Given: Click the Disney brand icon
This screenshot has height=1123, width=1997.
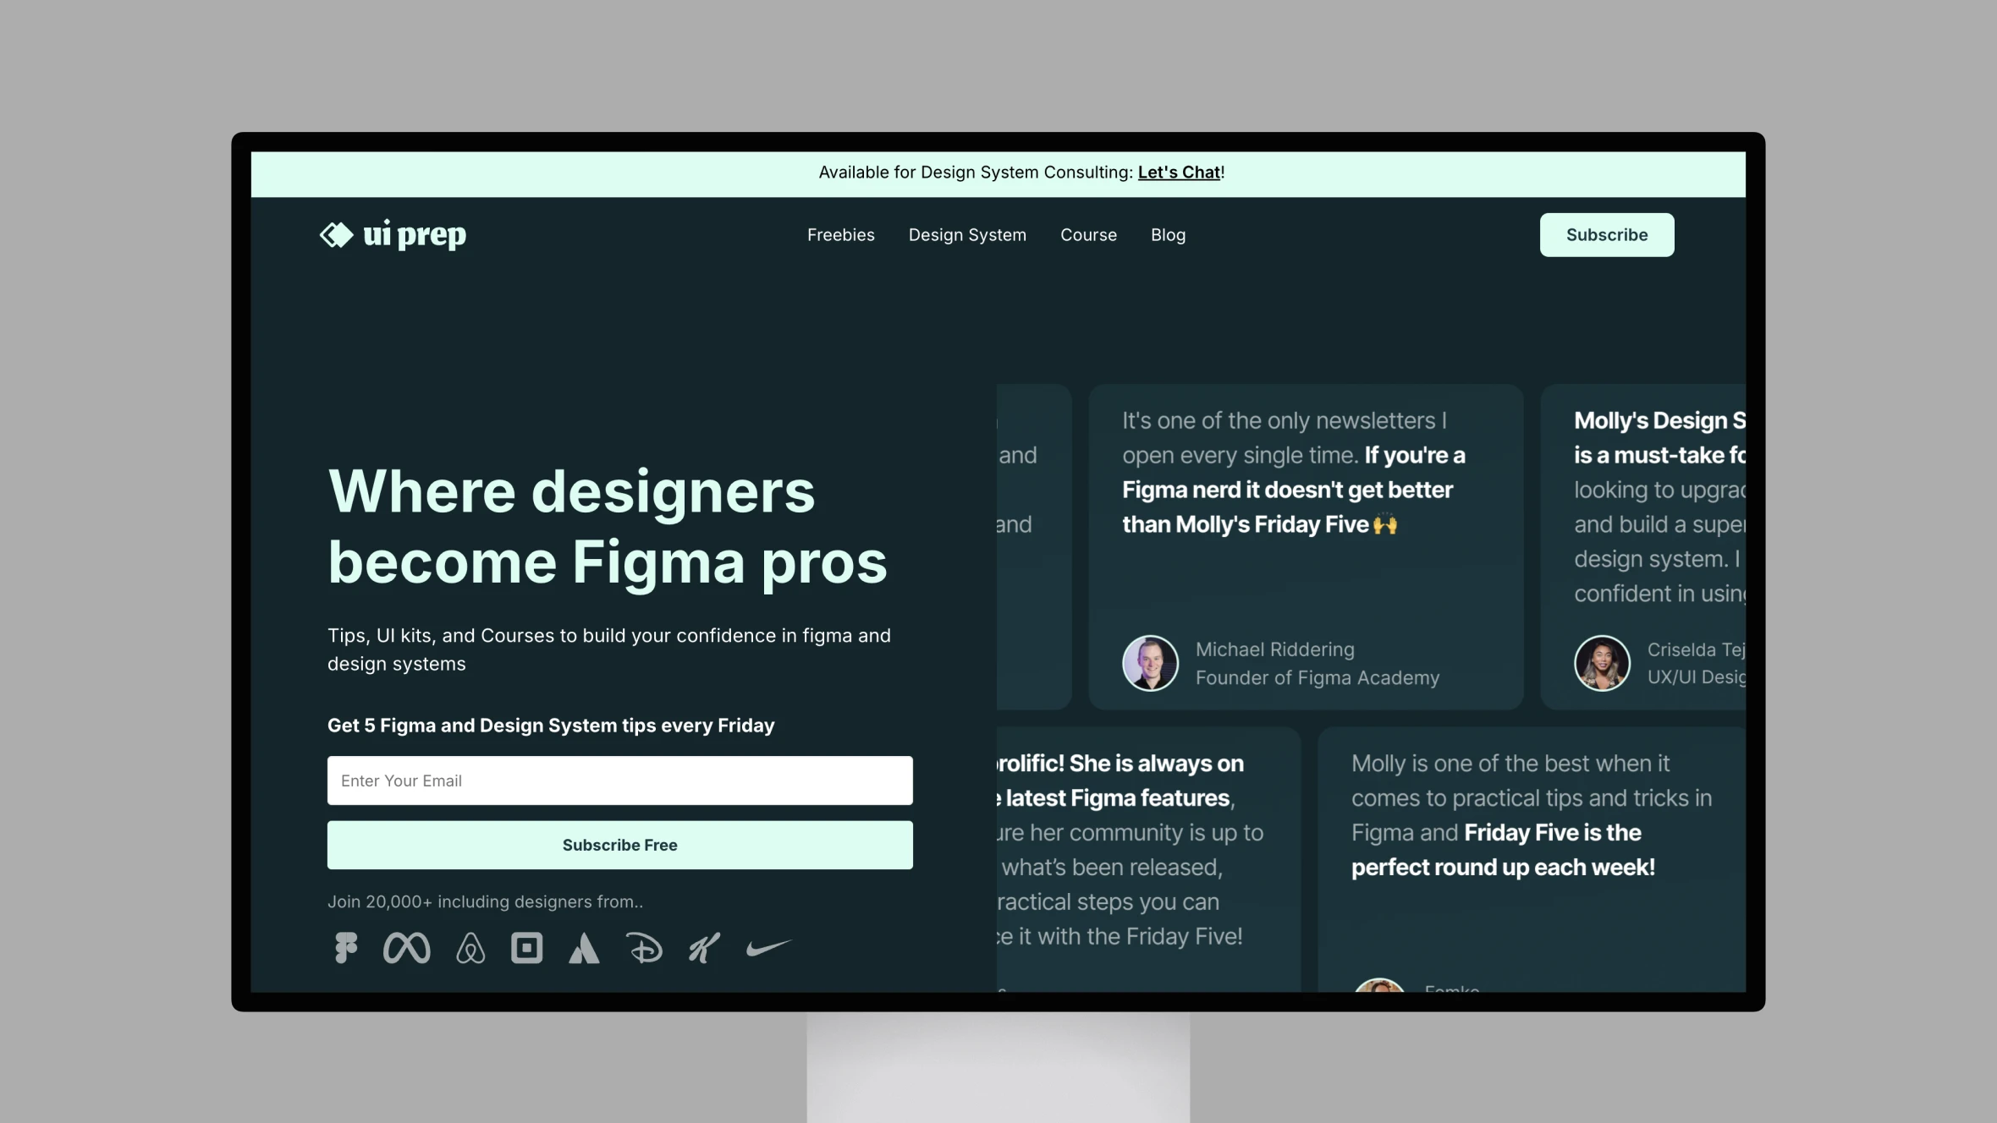Looking at the screenshot, I should [645, 947].
